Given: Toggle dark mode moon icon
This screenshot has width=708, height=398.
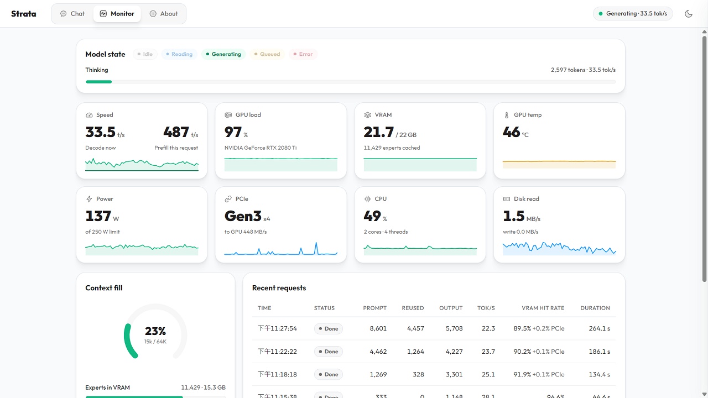Looking at the screenshot, I should 689,14.
